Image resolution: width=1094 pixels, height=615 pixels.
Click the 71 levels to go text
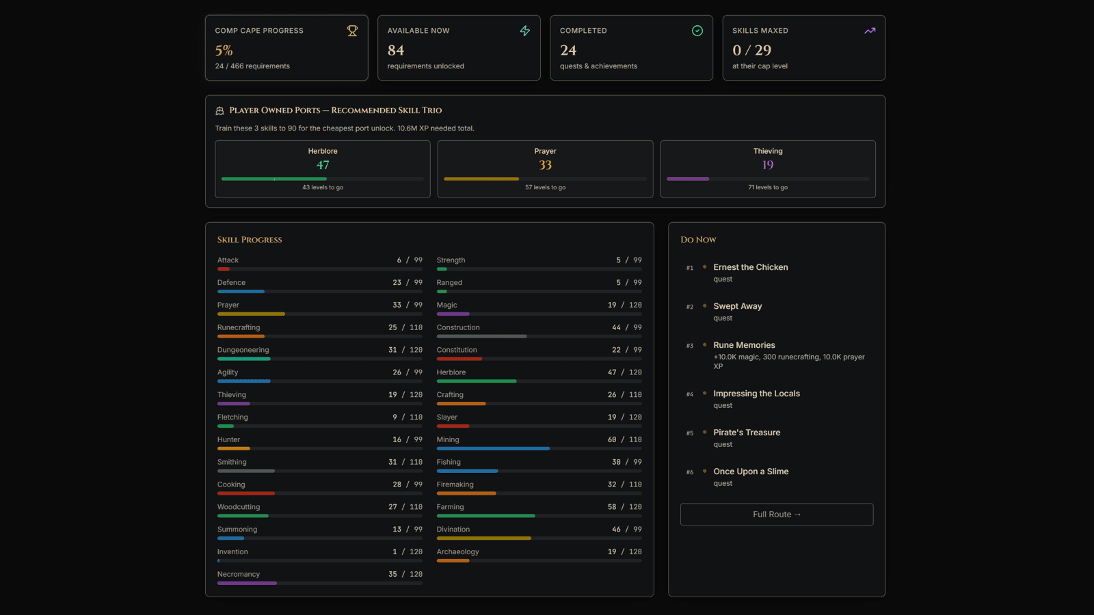[x=768, y=188]
